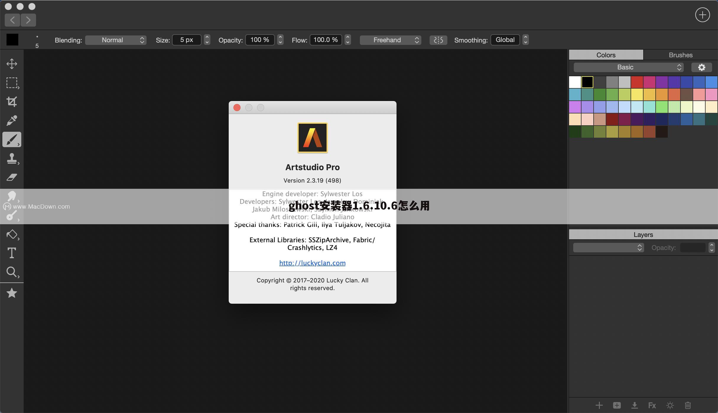The width and height of the screenshot is (718, 413).
Task: Select the Eraser tool
Action: tap(12, 177)
